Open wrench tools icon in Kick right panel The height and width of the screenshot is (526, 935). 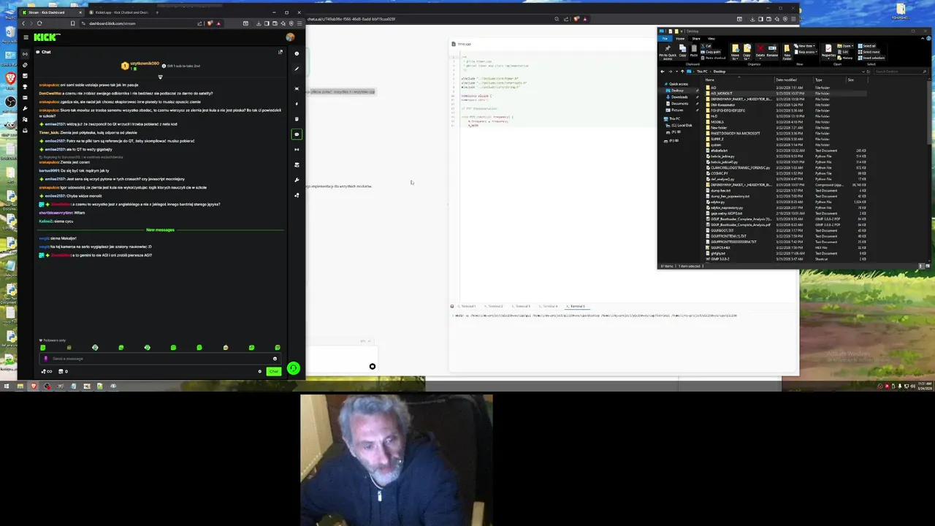[297, 180]
